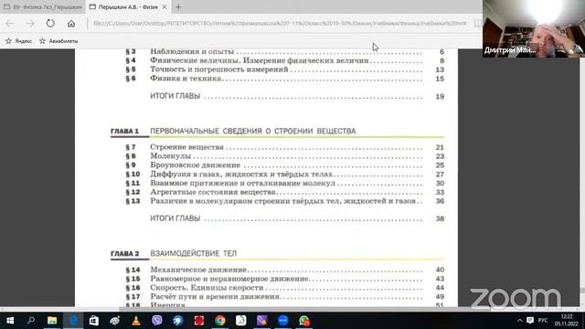The height and width of the screenshot is (329, 585).
Task: Open WhatsApp from the taskbar
Action: pos(304,321)
